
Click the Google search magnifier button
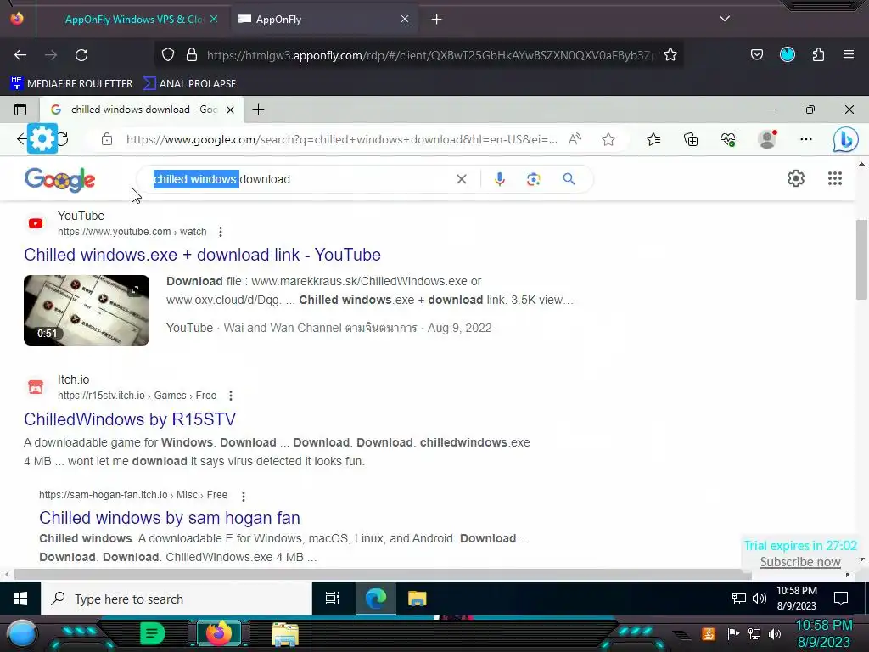click(x=569, y=178)
